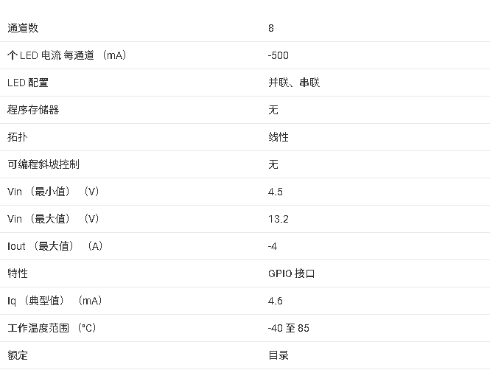Click the Vin (最小值) (V) label
This screenshot has height=370, width=501.
tap(53, 192)
